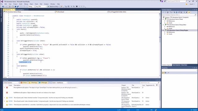Click the feedback icon next to Quick Launch
The width and height of the screenshot is (198, 111).
(165, 1)
